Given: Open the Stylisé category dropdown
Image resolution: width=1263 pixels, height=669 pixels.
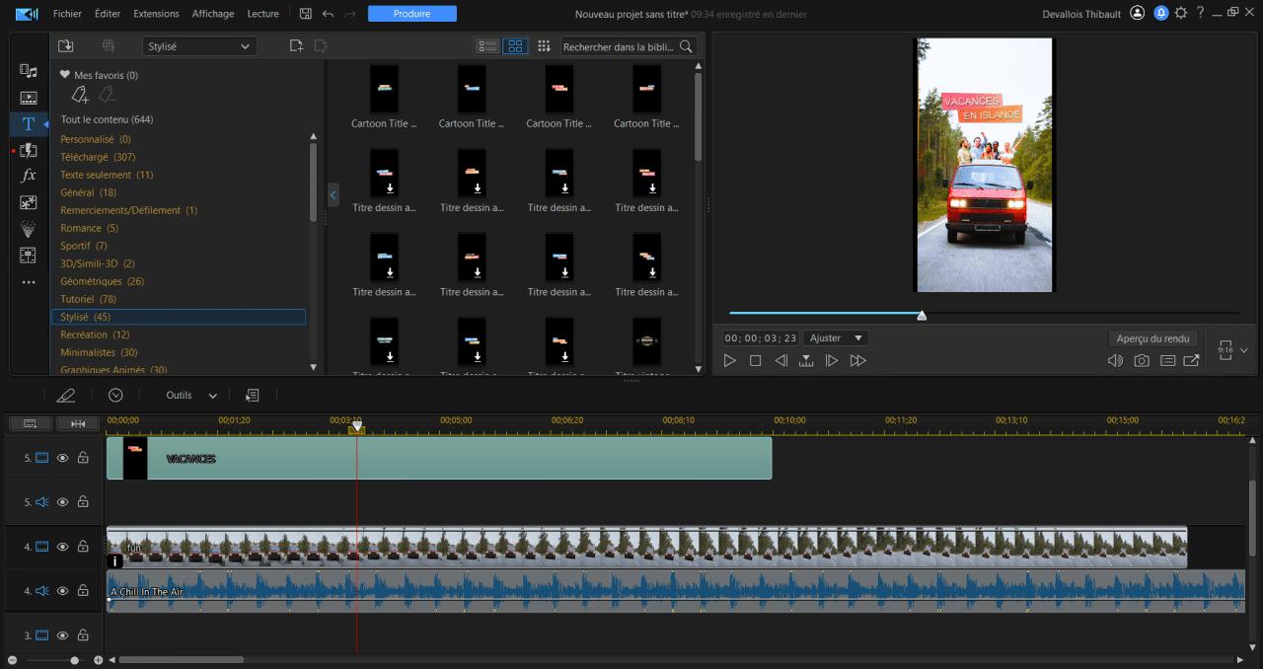Looking at the screenshot, I should (199, 45).
